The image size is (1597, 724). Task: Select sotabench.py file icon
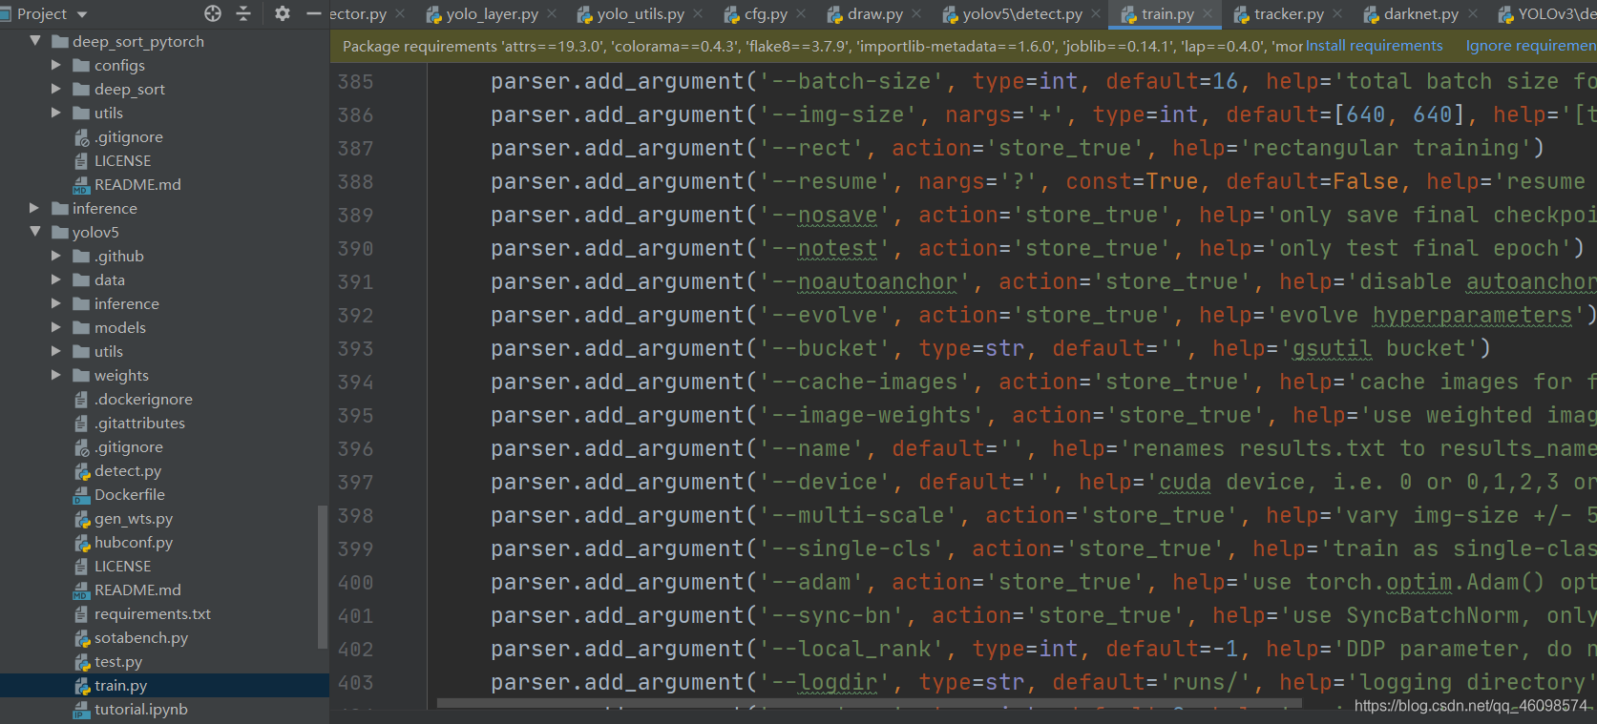coord(82,638)
